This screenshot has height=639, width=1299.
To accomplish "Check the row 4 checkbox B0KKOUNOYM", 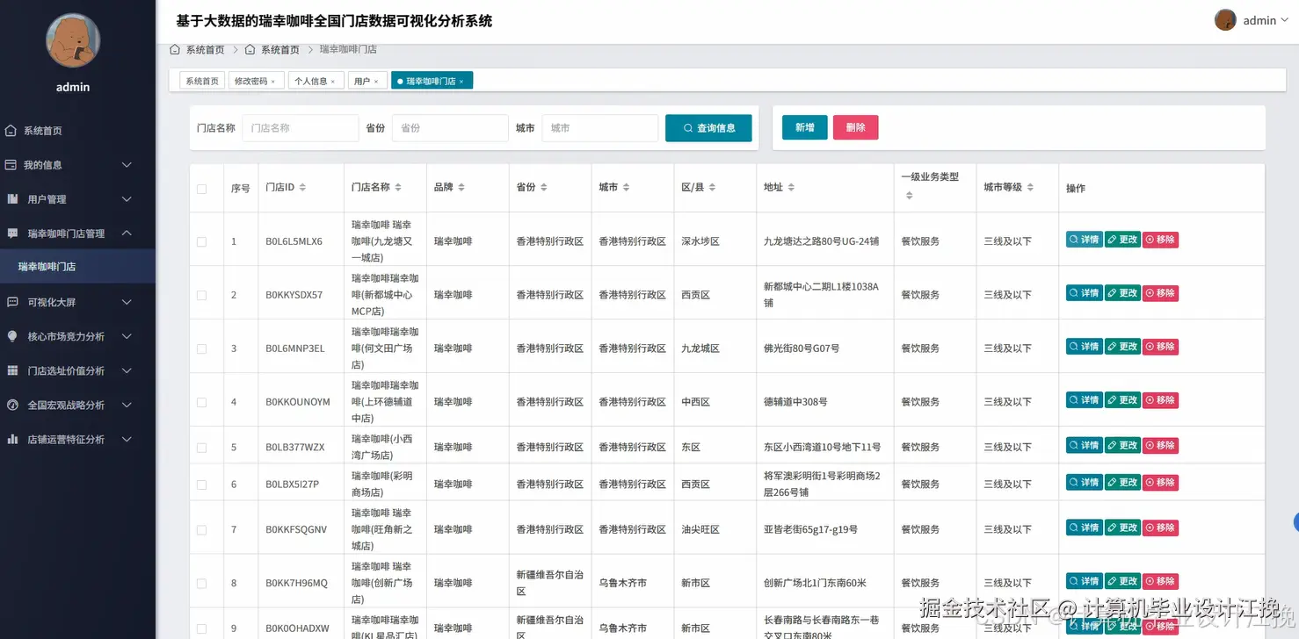I will (x=202, y=402).
